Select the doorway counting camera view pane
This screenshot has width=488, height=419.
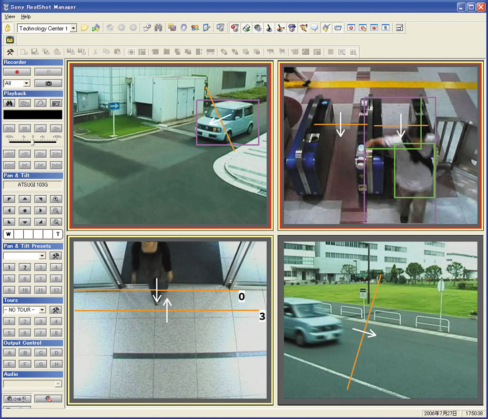(170, 320)
